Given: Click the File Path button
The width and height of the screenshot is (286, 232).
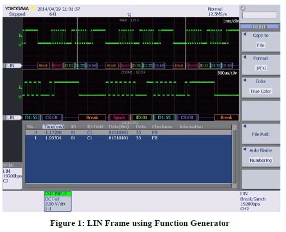Looking at the screenshot, I should tap(261, 134).
